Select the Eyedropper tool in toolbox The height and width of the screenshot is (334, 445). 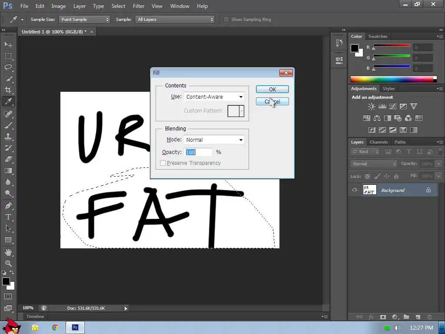coord(8,101)
